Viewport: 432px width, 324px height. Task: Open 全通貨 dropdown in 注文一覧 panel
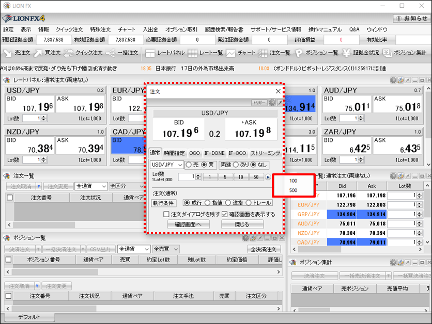[91, 186]
